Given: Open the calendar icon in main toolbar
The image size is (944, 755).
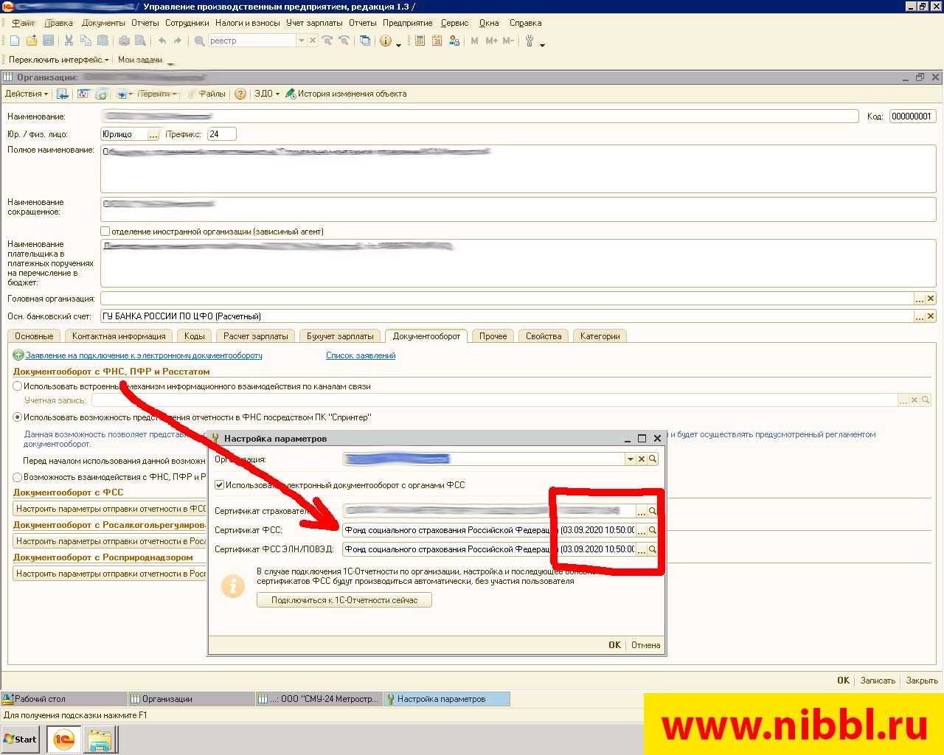Looking at the screenshot, I should pyautogui.click(x=437, y=41).
